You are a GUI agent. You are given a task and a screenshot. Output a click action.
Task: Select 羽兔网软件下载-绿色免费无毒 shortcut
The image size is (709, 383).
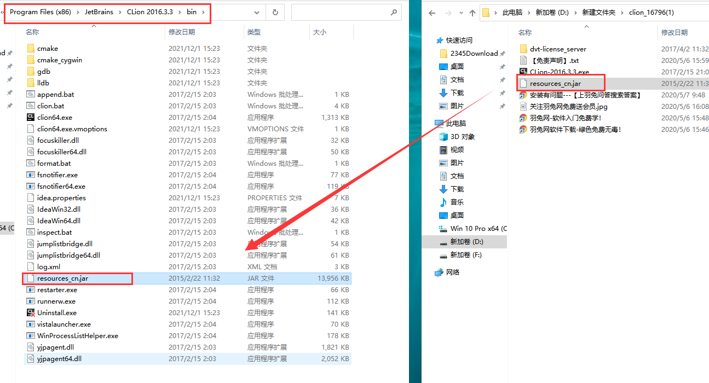coord(575,130)
